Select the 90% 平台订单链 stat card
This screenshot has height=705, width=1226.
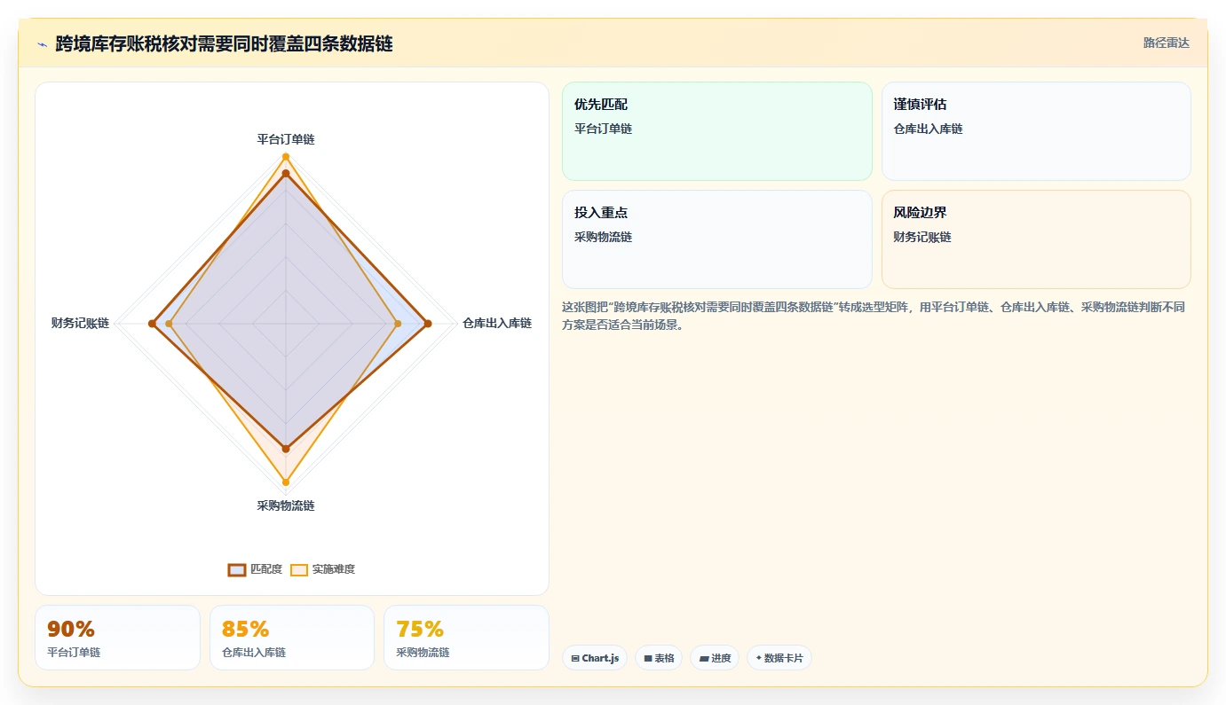click(x=117, y=638)
